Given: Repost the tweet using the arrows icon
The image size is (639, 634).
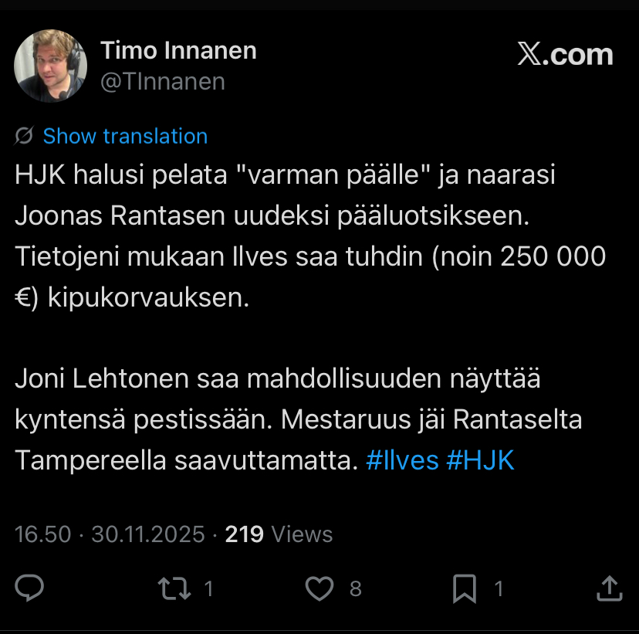Looking at the screenshot, I should [x=173, y=589].
